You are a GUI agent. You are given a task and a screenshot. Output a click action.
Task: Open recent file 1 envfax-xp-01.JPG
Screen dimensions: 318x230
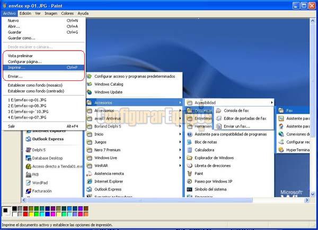pyautogui.click(x=43, y=100)
